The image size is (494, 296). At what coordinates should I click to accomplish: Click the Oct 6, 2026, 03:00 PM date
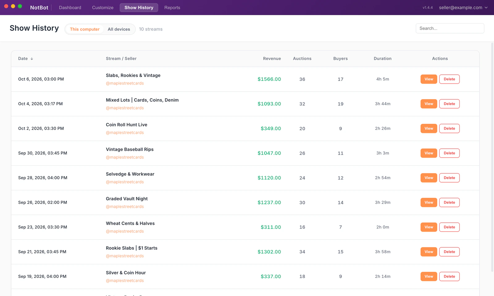click(41, 79)
